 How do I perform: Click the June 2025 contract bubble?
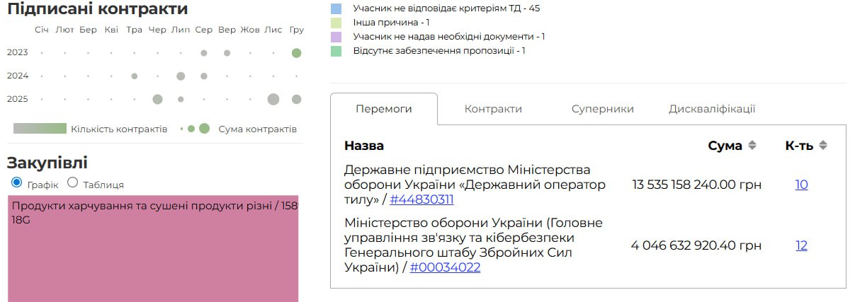point(157,99)
